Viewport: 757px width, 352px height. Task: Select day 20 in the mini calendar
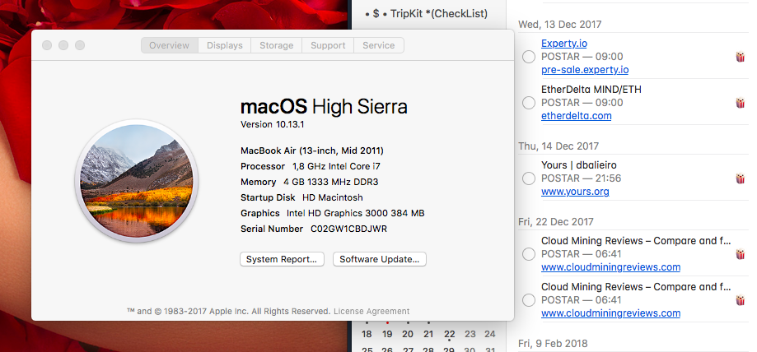coord(408,334)
